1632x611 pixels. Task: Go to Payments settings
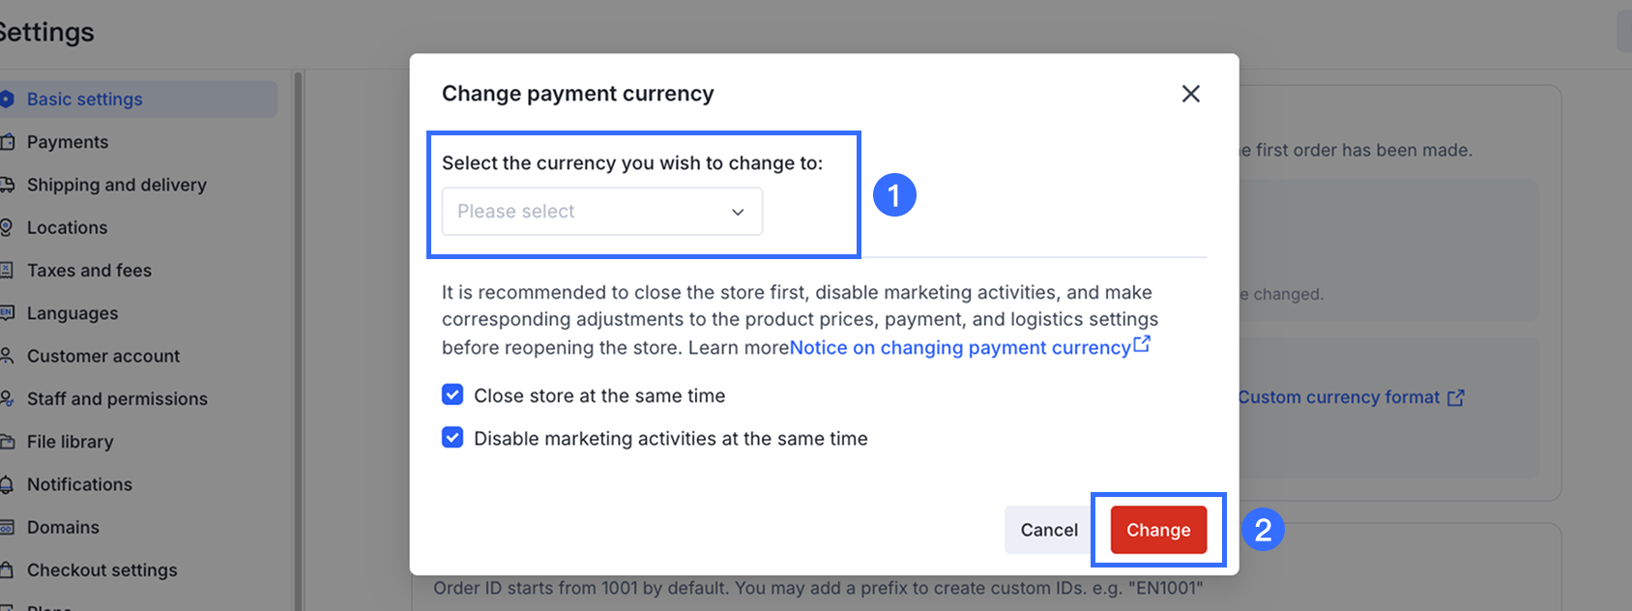68,142
